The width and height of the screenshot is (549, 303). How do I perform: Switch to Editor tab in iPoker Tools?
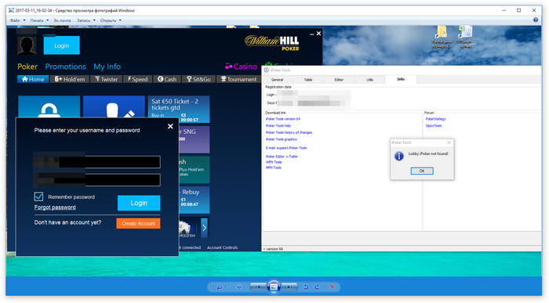[x=339, y=80]
